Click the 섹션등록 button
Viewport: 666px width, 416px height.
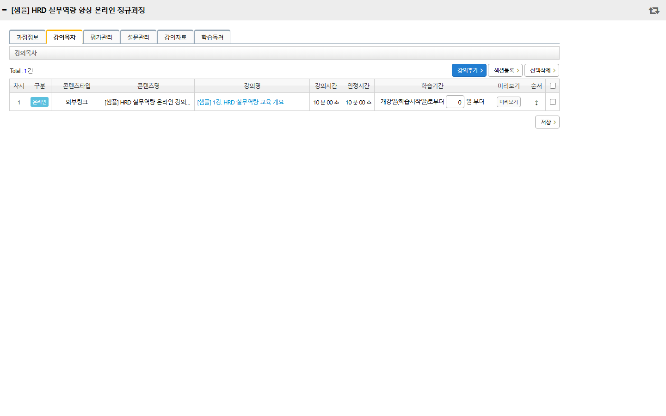coord(505,70)
